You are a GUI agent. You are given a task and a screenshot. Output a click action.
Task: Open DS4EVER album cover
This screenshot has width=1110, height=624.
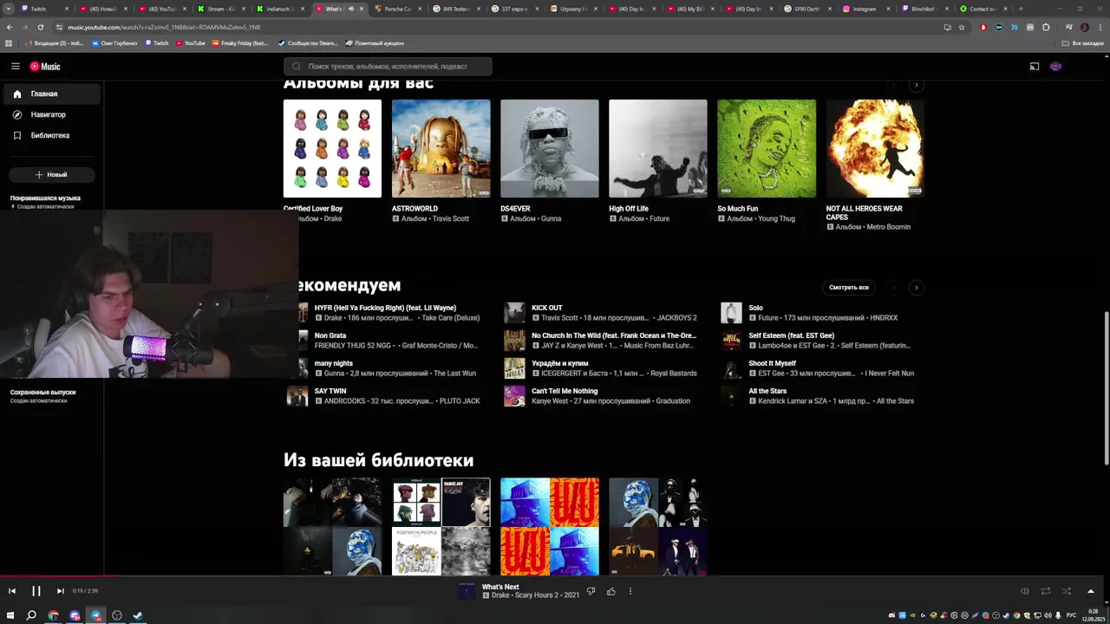549,148
